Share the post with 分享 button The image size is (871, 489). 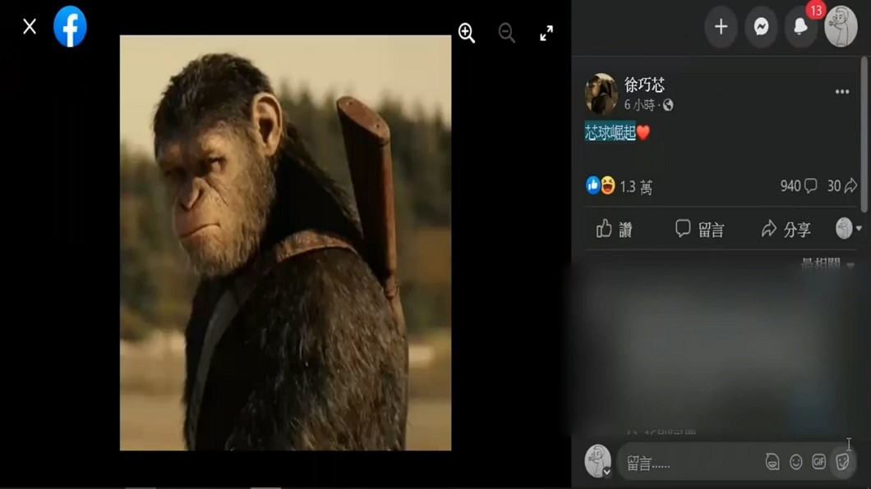click(786, 229)
